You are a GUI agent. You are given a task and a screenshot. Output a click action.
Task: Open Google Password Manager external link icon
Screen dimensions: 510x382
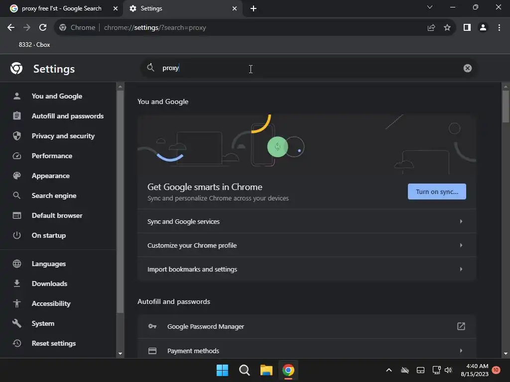click(461, 326)
